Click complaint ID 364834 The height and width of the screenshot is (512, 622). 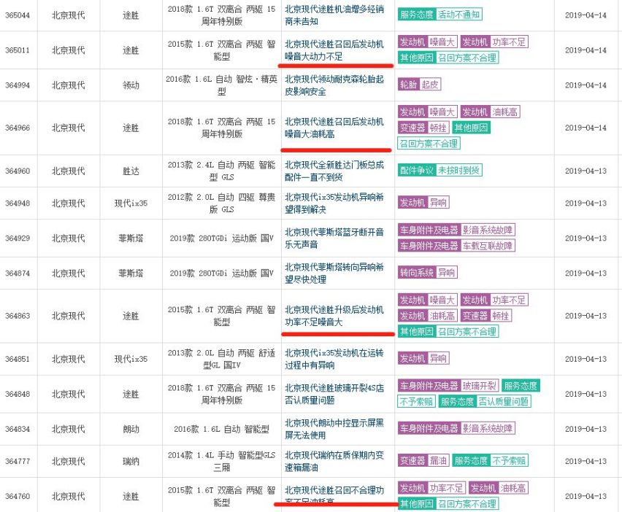point(18,429)
